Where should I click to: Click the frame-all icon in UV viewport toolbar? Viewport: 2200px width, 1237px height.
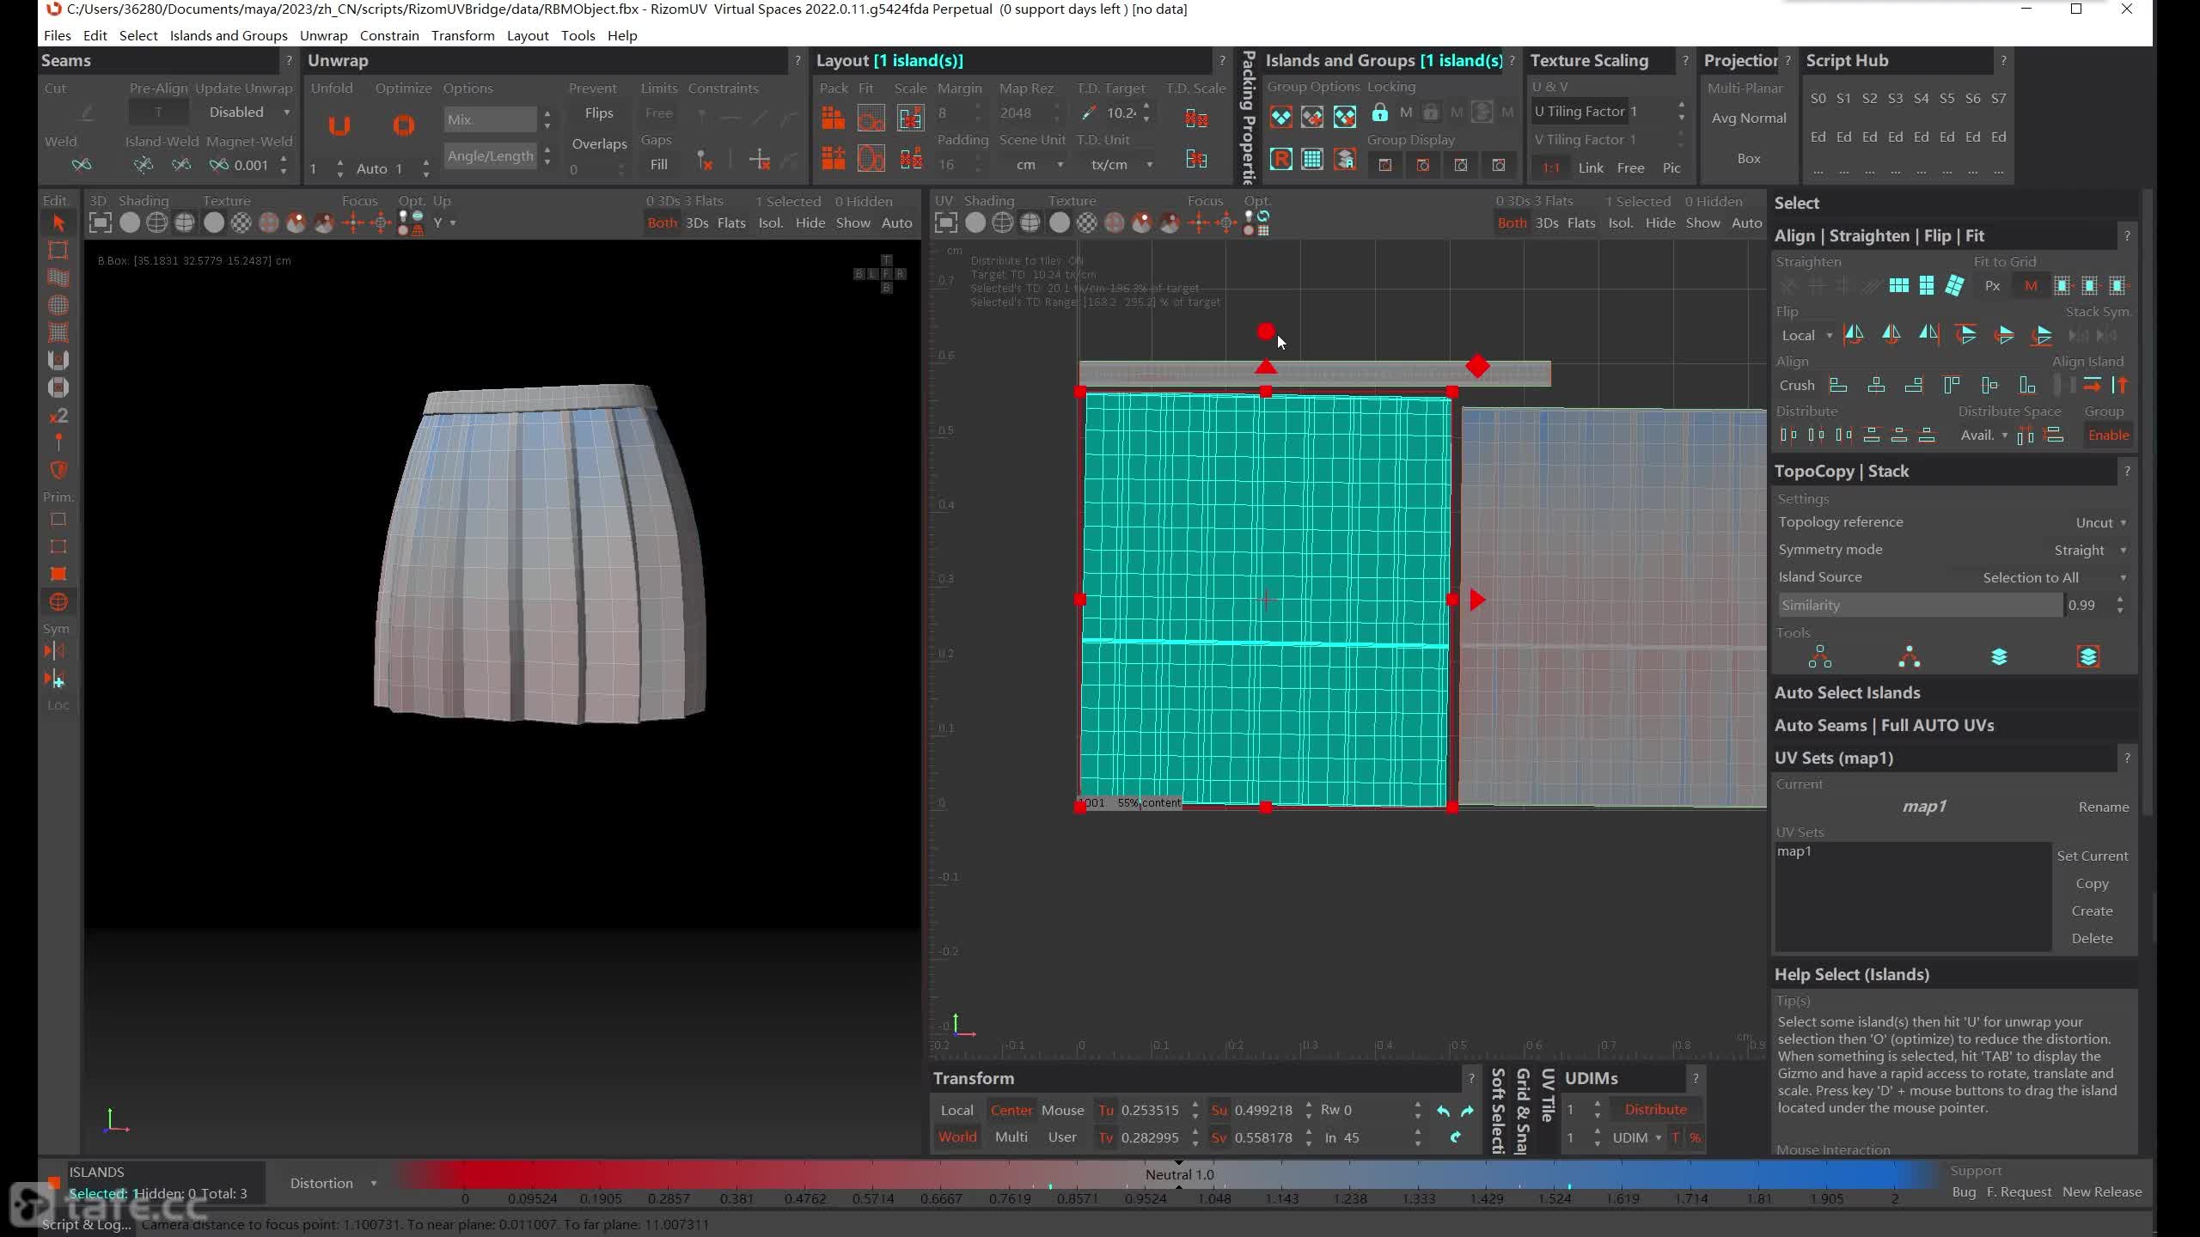[946, 223]
